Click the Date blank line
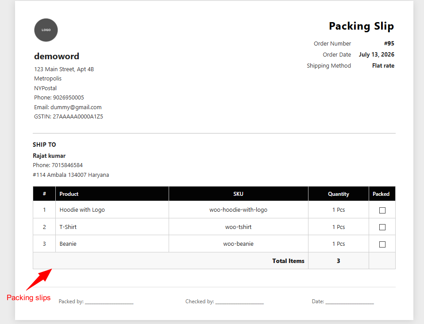This screenshot has width=424, height=324. tap(350, 302)
